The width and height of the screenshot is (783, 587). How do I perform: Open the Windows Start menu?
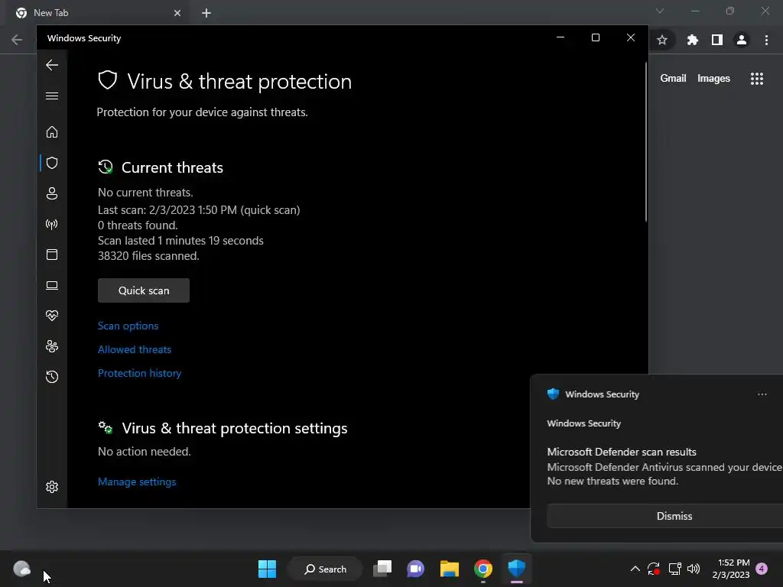click(267, 569)
